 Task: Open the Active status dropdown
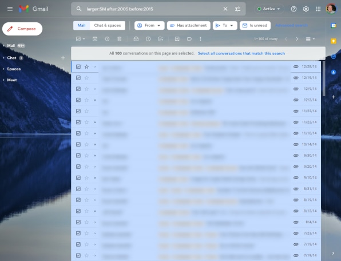click(x=269, y=9)
